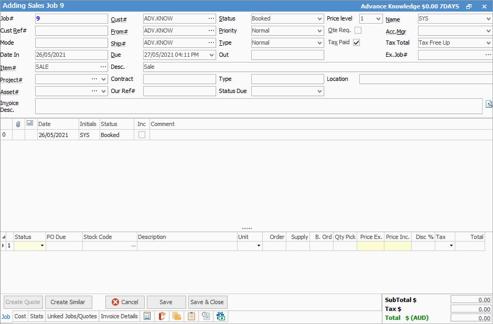493x324 pixels.
Task: Click the paperclip attachment column header
Action: click(x=18, y=124)
